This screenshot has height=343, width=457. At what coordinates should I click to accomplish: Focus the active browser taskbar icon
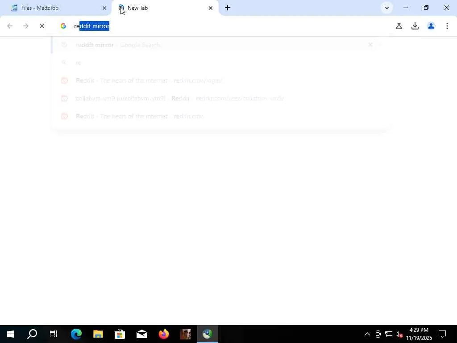tap(207, 334)
